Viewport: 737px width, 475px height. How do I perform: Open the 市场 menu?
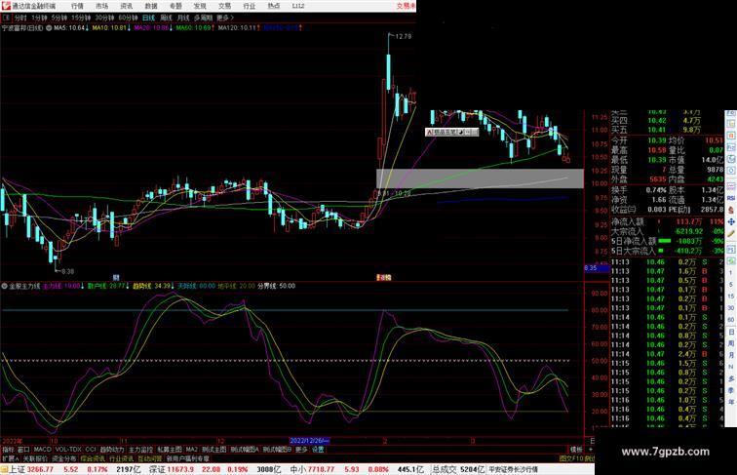click(101, 6)
